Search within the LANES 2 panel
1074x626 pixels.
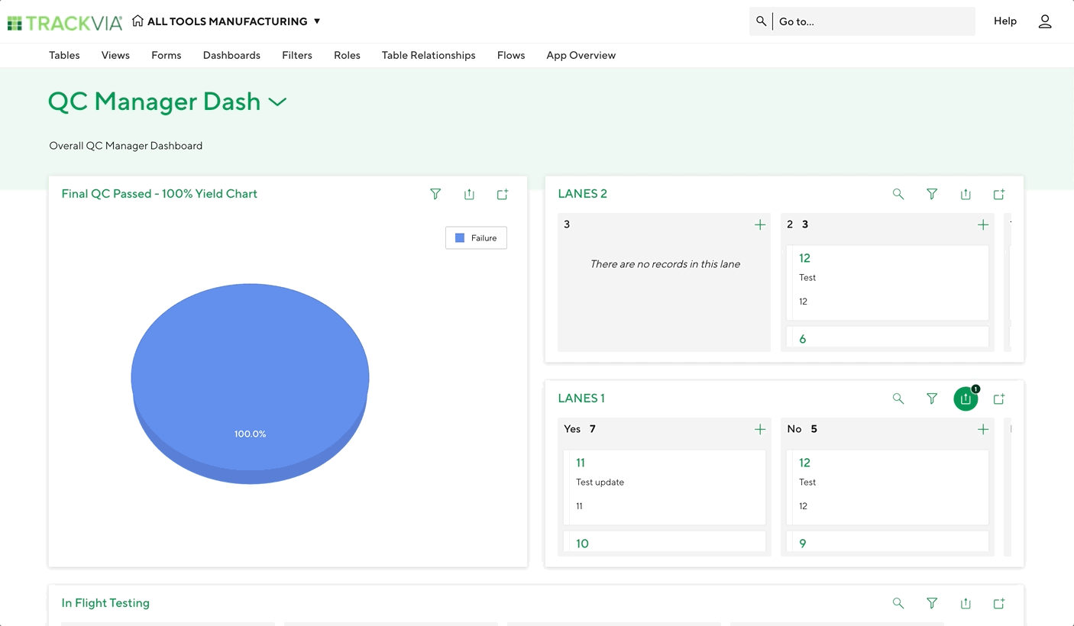pos(898,194)
